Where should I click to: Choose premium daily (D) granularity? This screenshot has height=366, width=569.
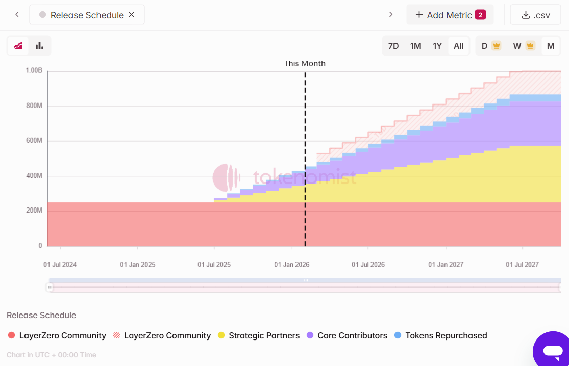tap(490, 46)
